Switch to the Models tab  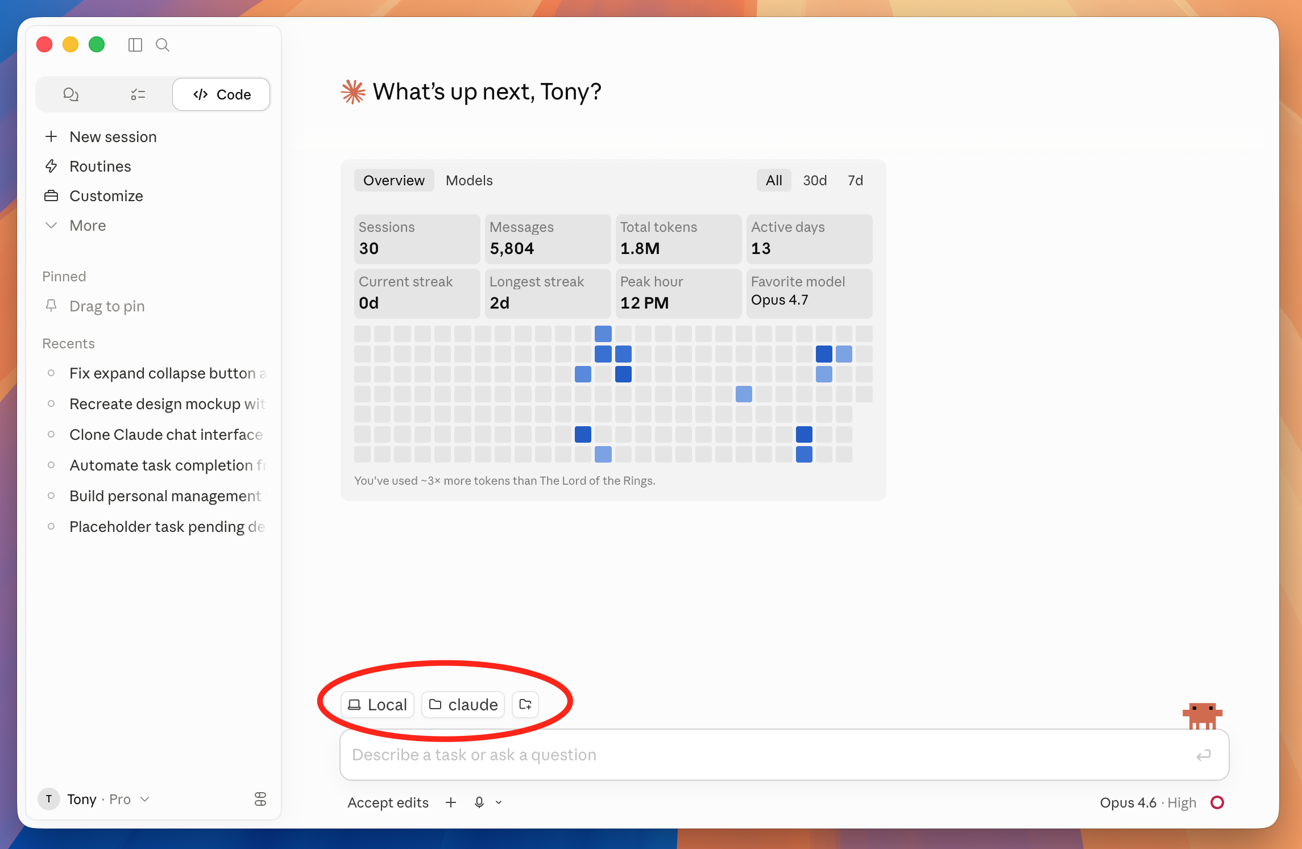(x=469, y=181)
